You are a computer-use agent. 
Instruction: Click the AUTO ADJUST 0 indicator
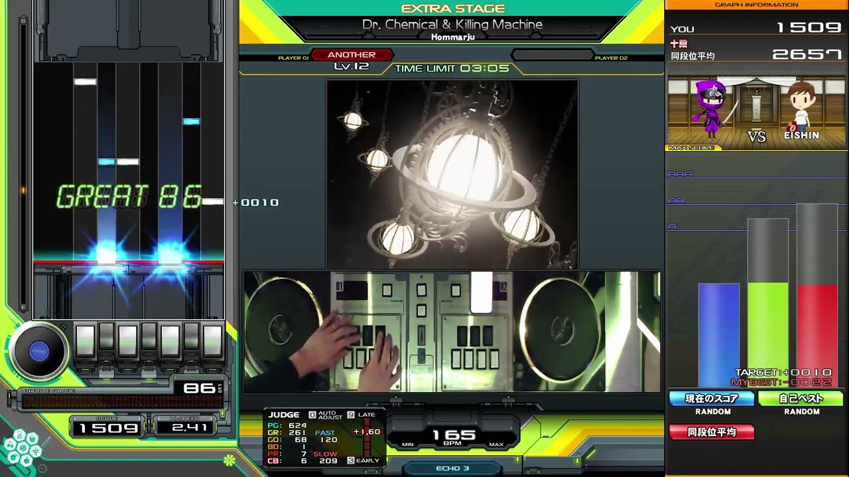click(x=326, y=415)
